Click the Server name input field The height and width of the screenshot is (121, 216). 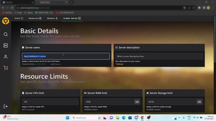pyautogui.click(x=66, y=56)
